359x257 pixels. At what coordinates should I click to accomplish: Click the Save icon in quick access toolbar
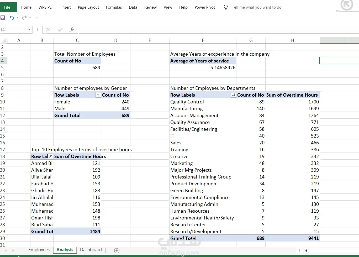click(x=3, y=18)
